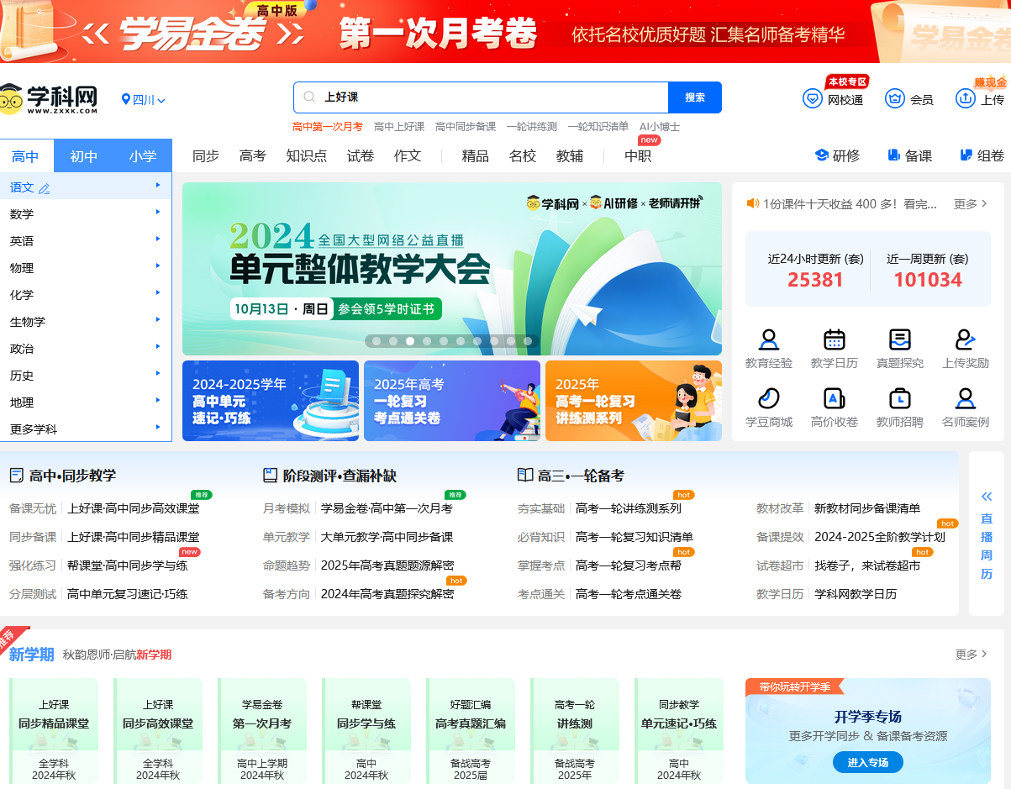Viewport: 1011px width, 789px height.
Task: Open the 会员 crown icon
Action: (x=895, y=98)
